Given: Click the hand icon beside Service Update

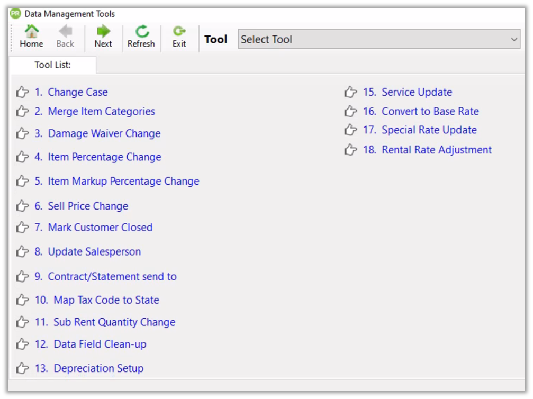Looking at the screenshot, I should click(350, 93).
